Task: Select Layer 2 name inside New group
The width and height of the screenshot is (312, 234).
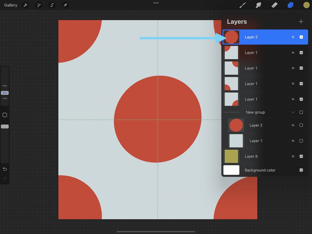Action: tap(256, 125)
